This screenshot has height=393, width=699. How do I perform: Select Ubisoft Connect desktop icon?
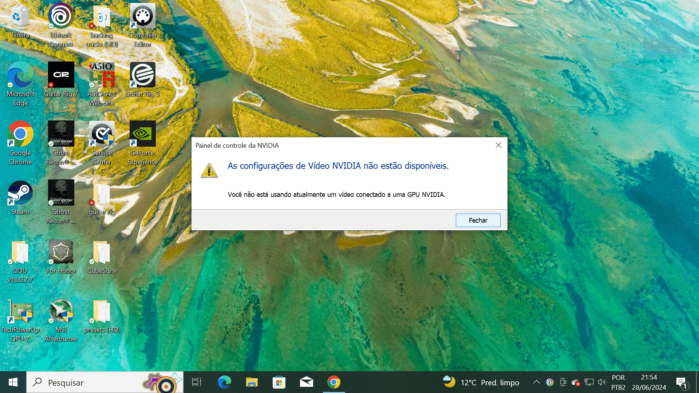coord(61,16)
